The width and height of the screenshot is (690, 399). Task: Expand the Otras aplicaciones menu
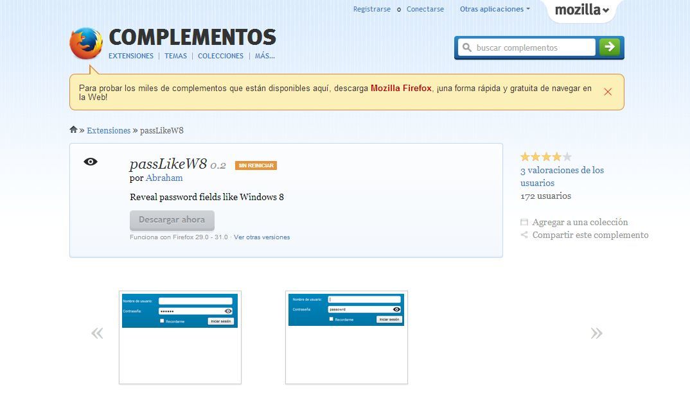click(495, 9)
